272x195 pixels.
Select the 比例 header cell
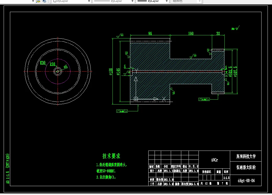tap(226, 171)
